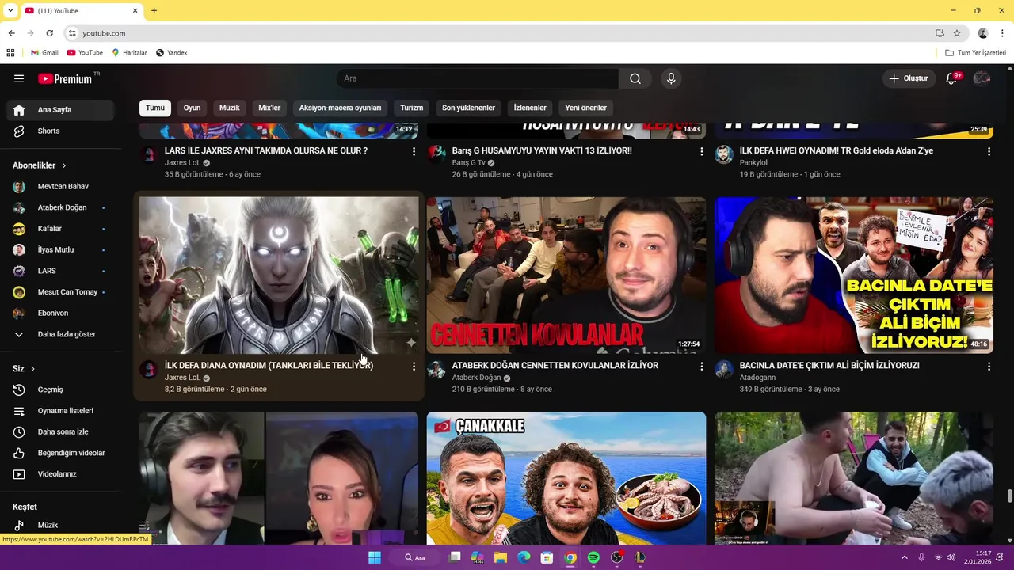This screenshot has height=570, width=1014.
Task: Select the İzlenenler chip
Action: [x=530, y=108]
